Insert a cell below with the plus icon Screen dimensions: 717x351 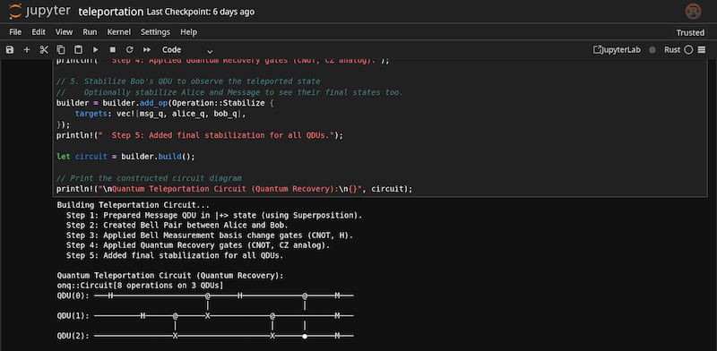point(27,50)
